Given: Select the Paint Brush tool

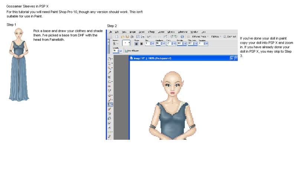Looking at the screenshot, I should [x=110, y=100].
